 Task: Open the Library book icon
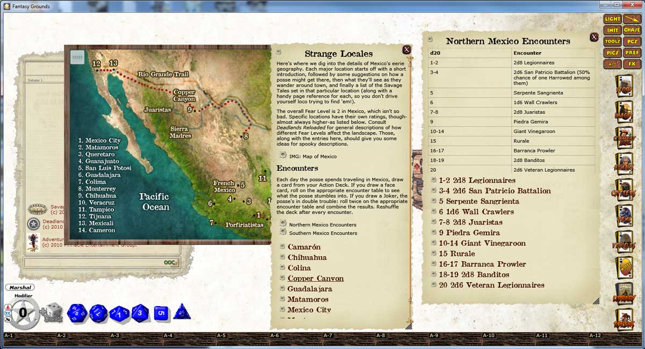tap(623, 292)
